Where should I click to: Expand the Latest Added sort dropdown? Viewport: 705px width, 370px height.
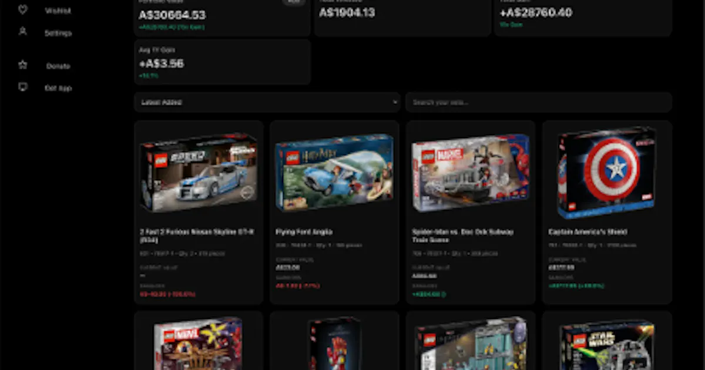(x=267, y=102)
